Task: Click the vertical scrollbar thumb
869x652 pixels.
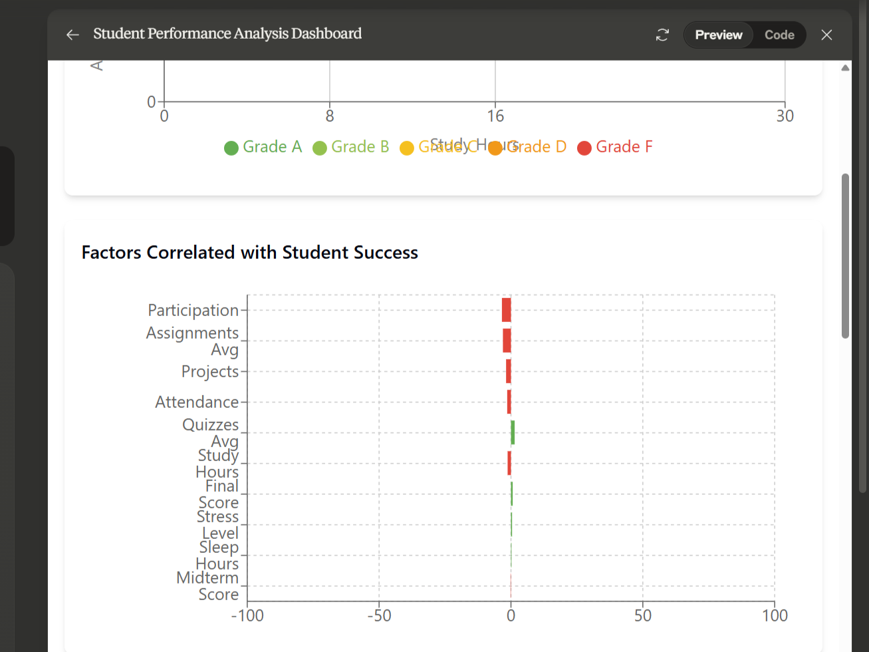Action: [845, 255]
